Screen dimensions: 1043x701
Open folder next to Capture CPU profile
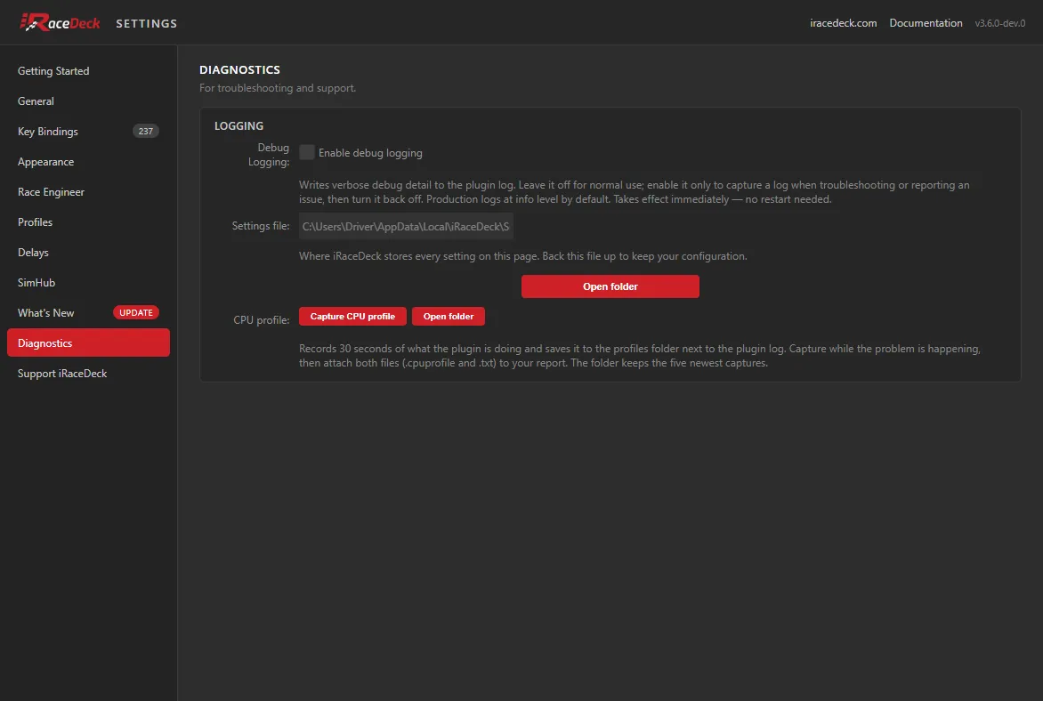[x=449, y=317]
